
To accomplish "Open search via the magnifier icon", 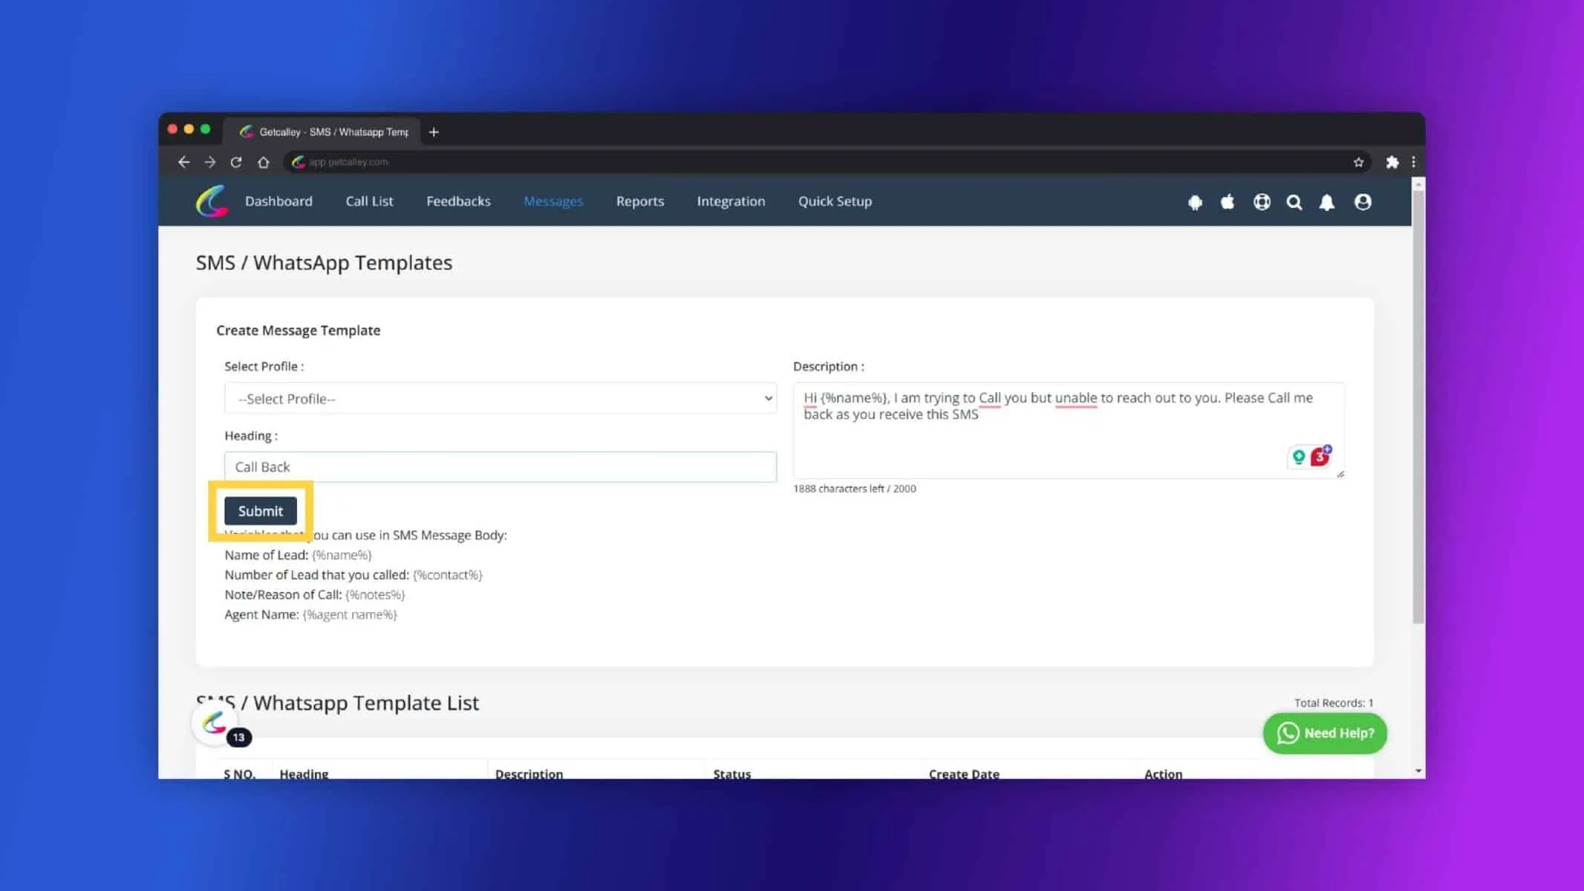I will tap(1294, 202).
